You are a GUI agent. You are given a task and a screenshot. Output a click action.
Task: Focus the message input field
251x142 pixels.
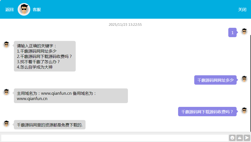115,138
